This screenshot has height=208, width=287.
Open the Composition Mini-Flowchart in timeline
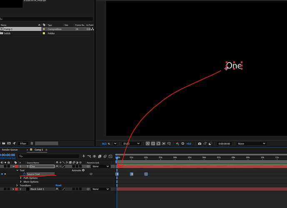point(89,156)
